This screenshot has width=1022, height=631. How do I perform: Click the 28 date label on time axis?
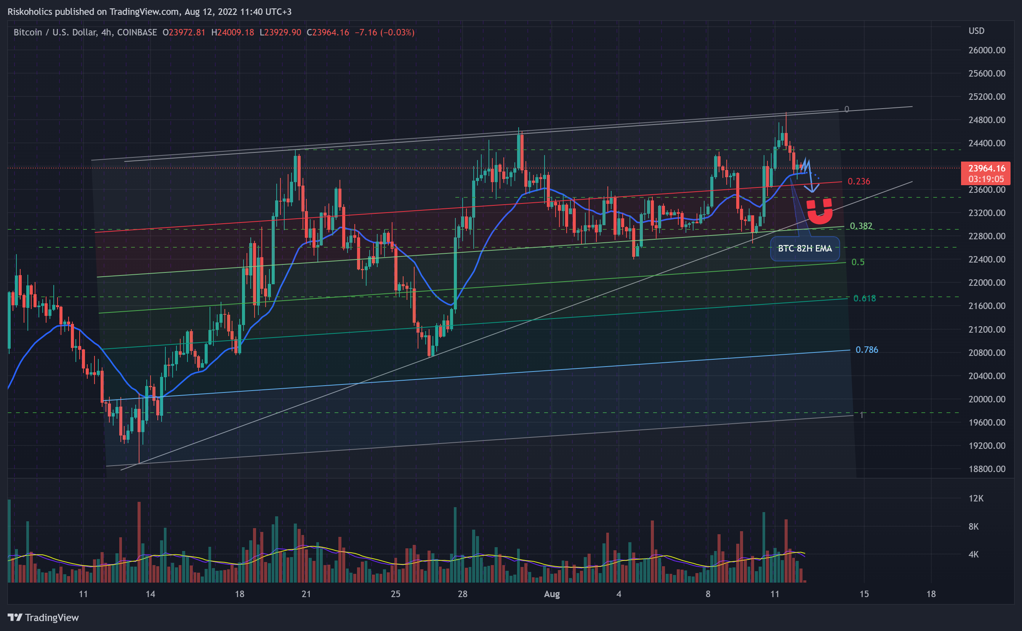[x=462, y=594]
